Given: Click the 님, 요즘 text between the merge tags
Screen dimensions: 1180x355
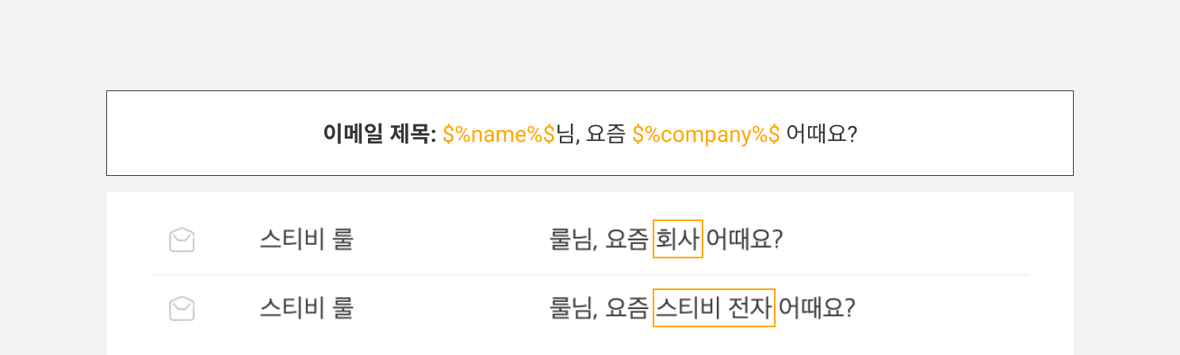Looking at the screenshot, I should [591, 134].
